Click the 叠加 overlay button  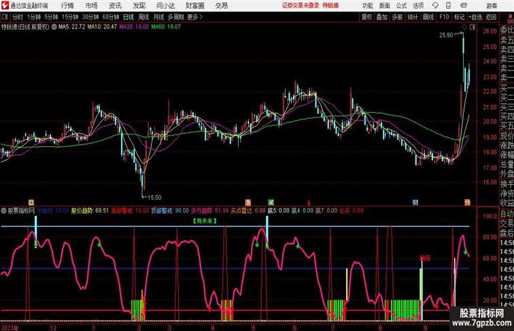[x=381, y=17]
